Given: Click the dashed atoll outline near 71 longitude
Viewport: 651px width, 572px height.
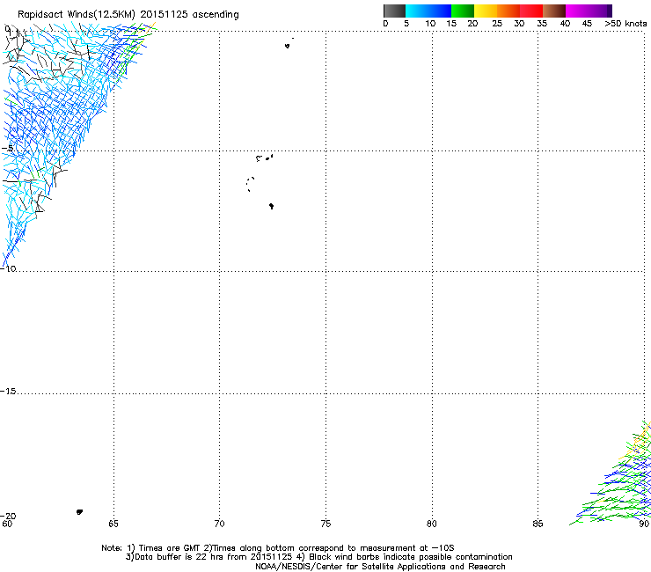Looking at the screenshot, I should pos(251,185).
